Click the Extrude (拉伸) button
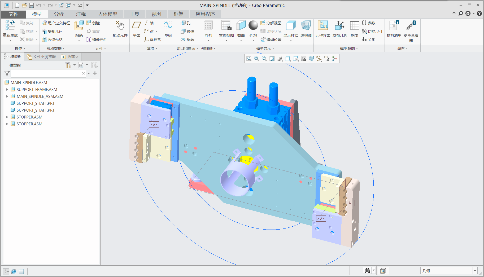The height and width of the screenshot is (277, 484). coord(188,32)
